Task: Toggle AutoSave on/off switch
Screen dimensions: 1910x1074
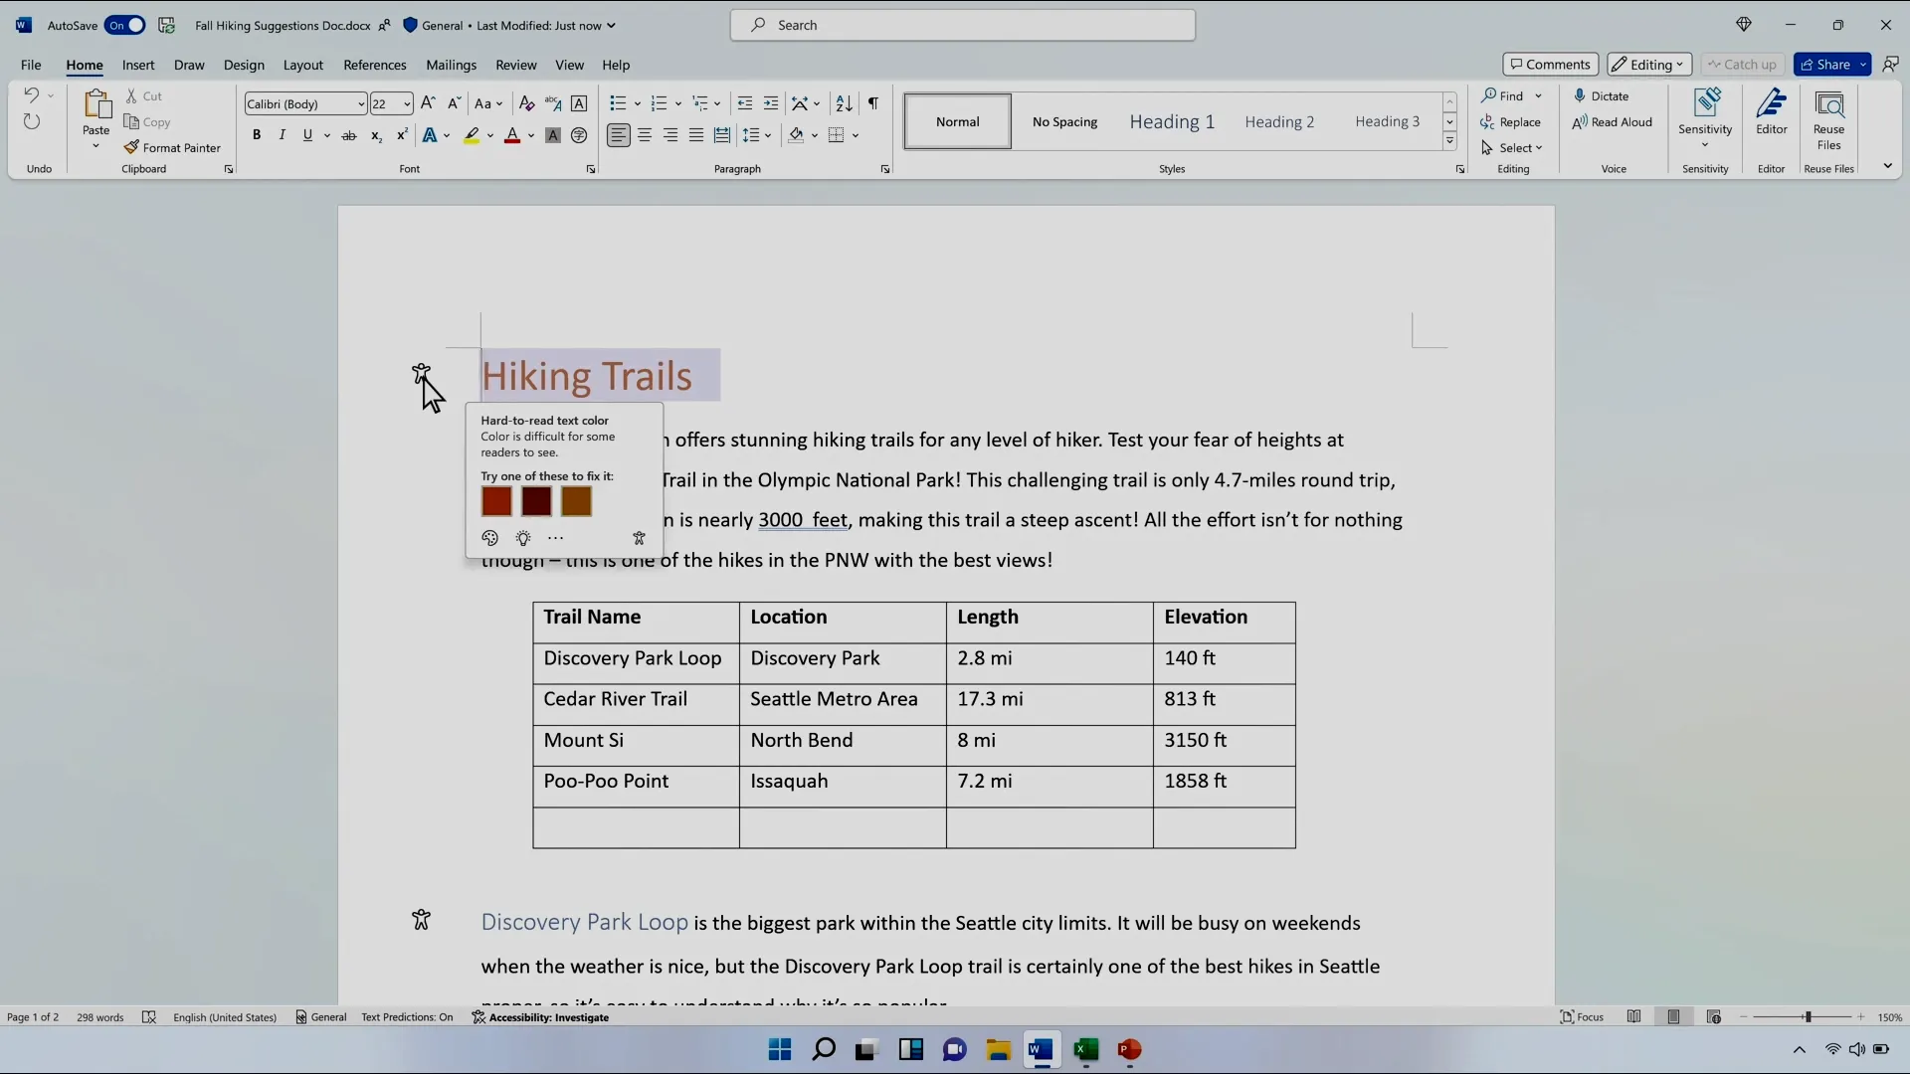Action: 124,24
